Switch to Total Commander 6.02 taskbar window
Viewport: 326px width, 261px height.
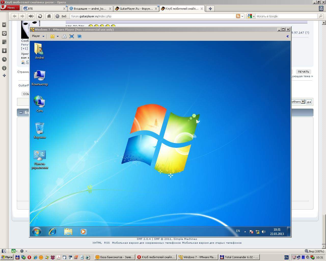[239, 257]
